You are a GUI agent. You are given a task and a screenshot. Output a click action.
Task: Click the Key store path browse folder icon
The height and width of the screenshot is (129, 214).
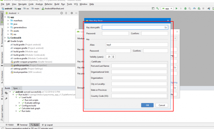pyautogui.click(x=166, y=28)
